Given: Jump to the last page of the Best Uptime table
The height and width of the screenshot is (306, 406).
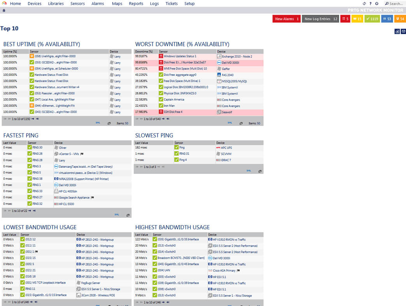Looking at the screenshot, I should (x=37, y=119).
